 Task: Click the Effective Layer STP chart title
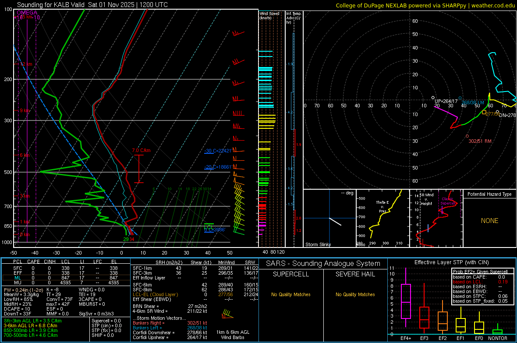(x=452, y=262)
